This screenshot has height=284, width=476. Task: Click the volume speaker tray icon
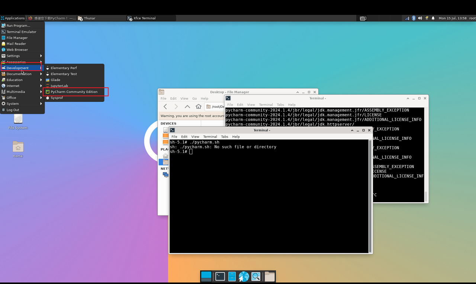point(420,18)
